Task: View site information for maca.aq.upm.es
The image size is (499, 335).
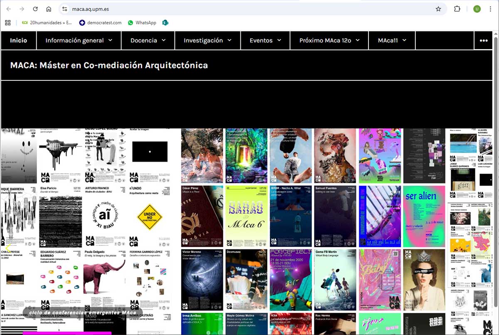Action: (64, 9)
